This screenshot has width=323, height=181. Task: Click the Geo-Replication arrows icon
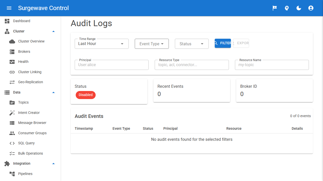[12, 82]
